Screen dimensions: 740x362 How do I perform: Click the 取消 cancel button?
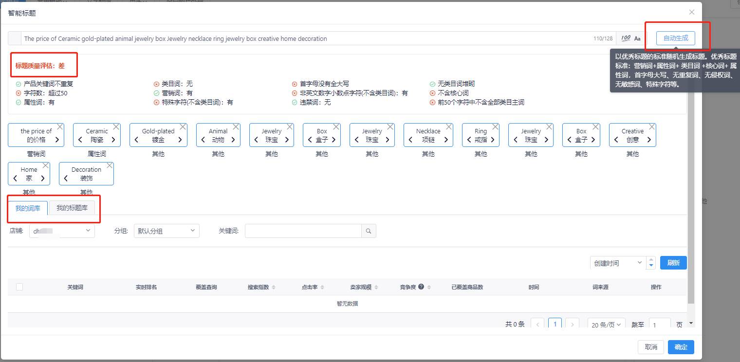651,347
